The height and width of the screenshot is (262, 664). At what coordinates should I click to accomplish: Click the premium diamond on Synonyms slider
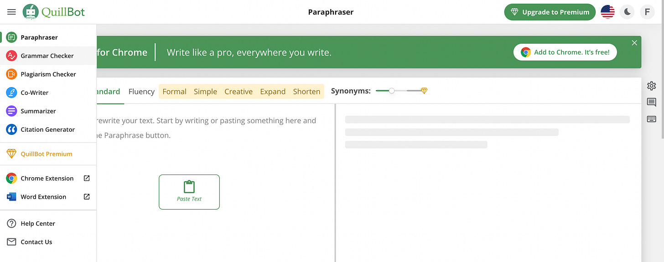click(424, 91)
